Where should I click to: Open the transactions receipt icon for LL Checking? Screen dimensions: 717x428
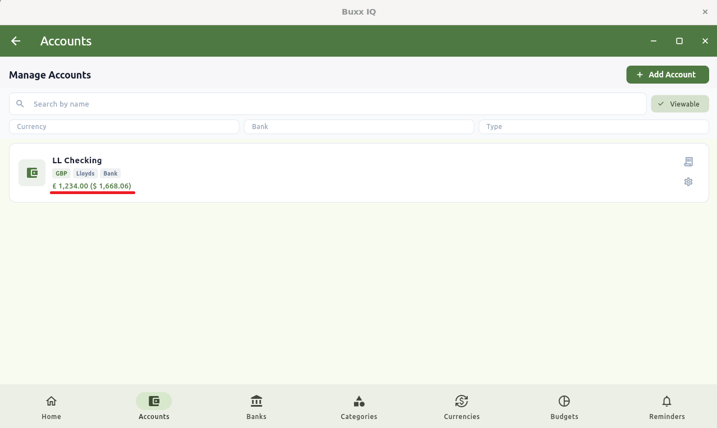(x=688, y=162)
